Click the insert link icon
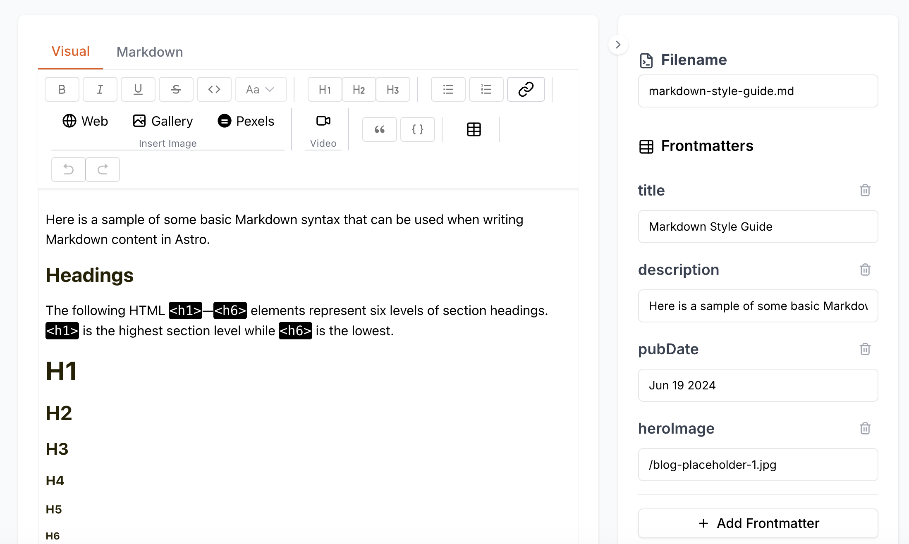Image resolution: width=909 pixels, height=544 pixels. click(526, 89)
